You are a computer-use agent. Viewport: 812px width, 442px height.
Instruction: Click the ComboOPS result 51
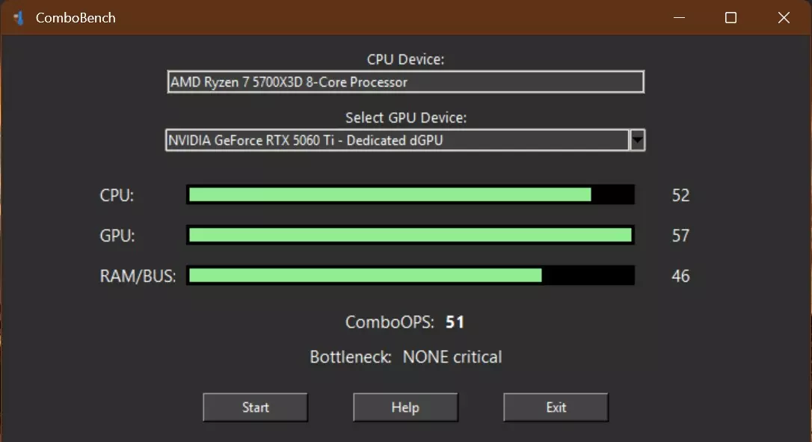tap(455, 322)
